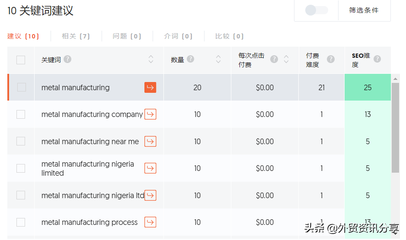The height and width of the screenshot is (240, 406).
Task: Show help tooltip for 关键词 column
Action: [67, 59]
